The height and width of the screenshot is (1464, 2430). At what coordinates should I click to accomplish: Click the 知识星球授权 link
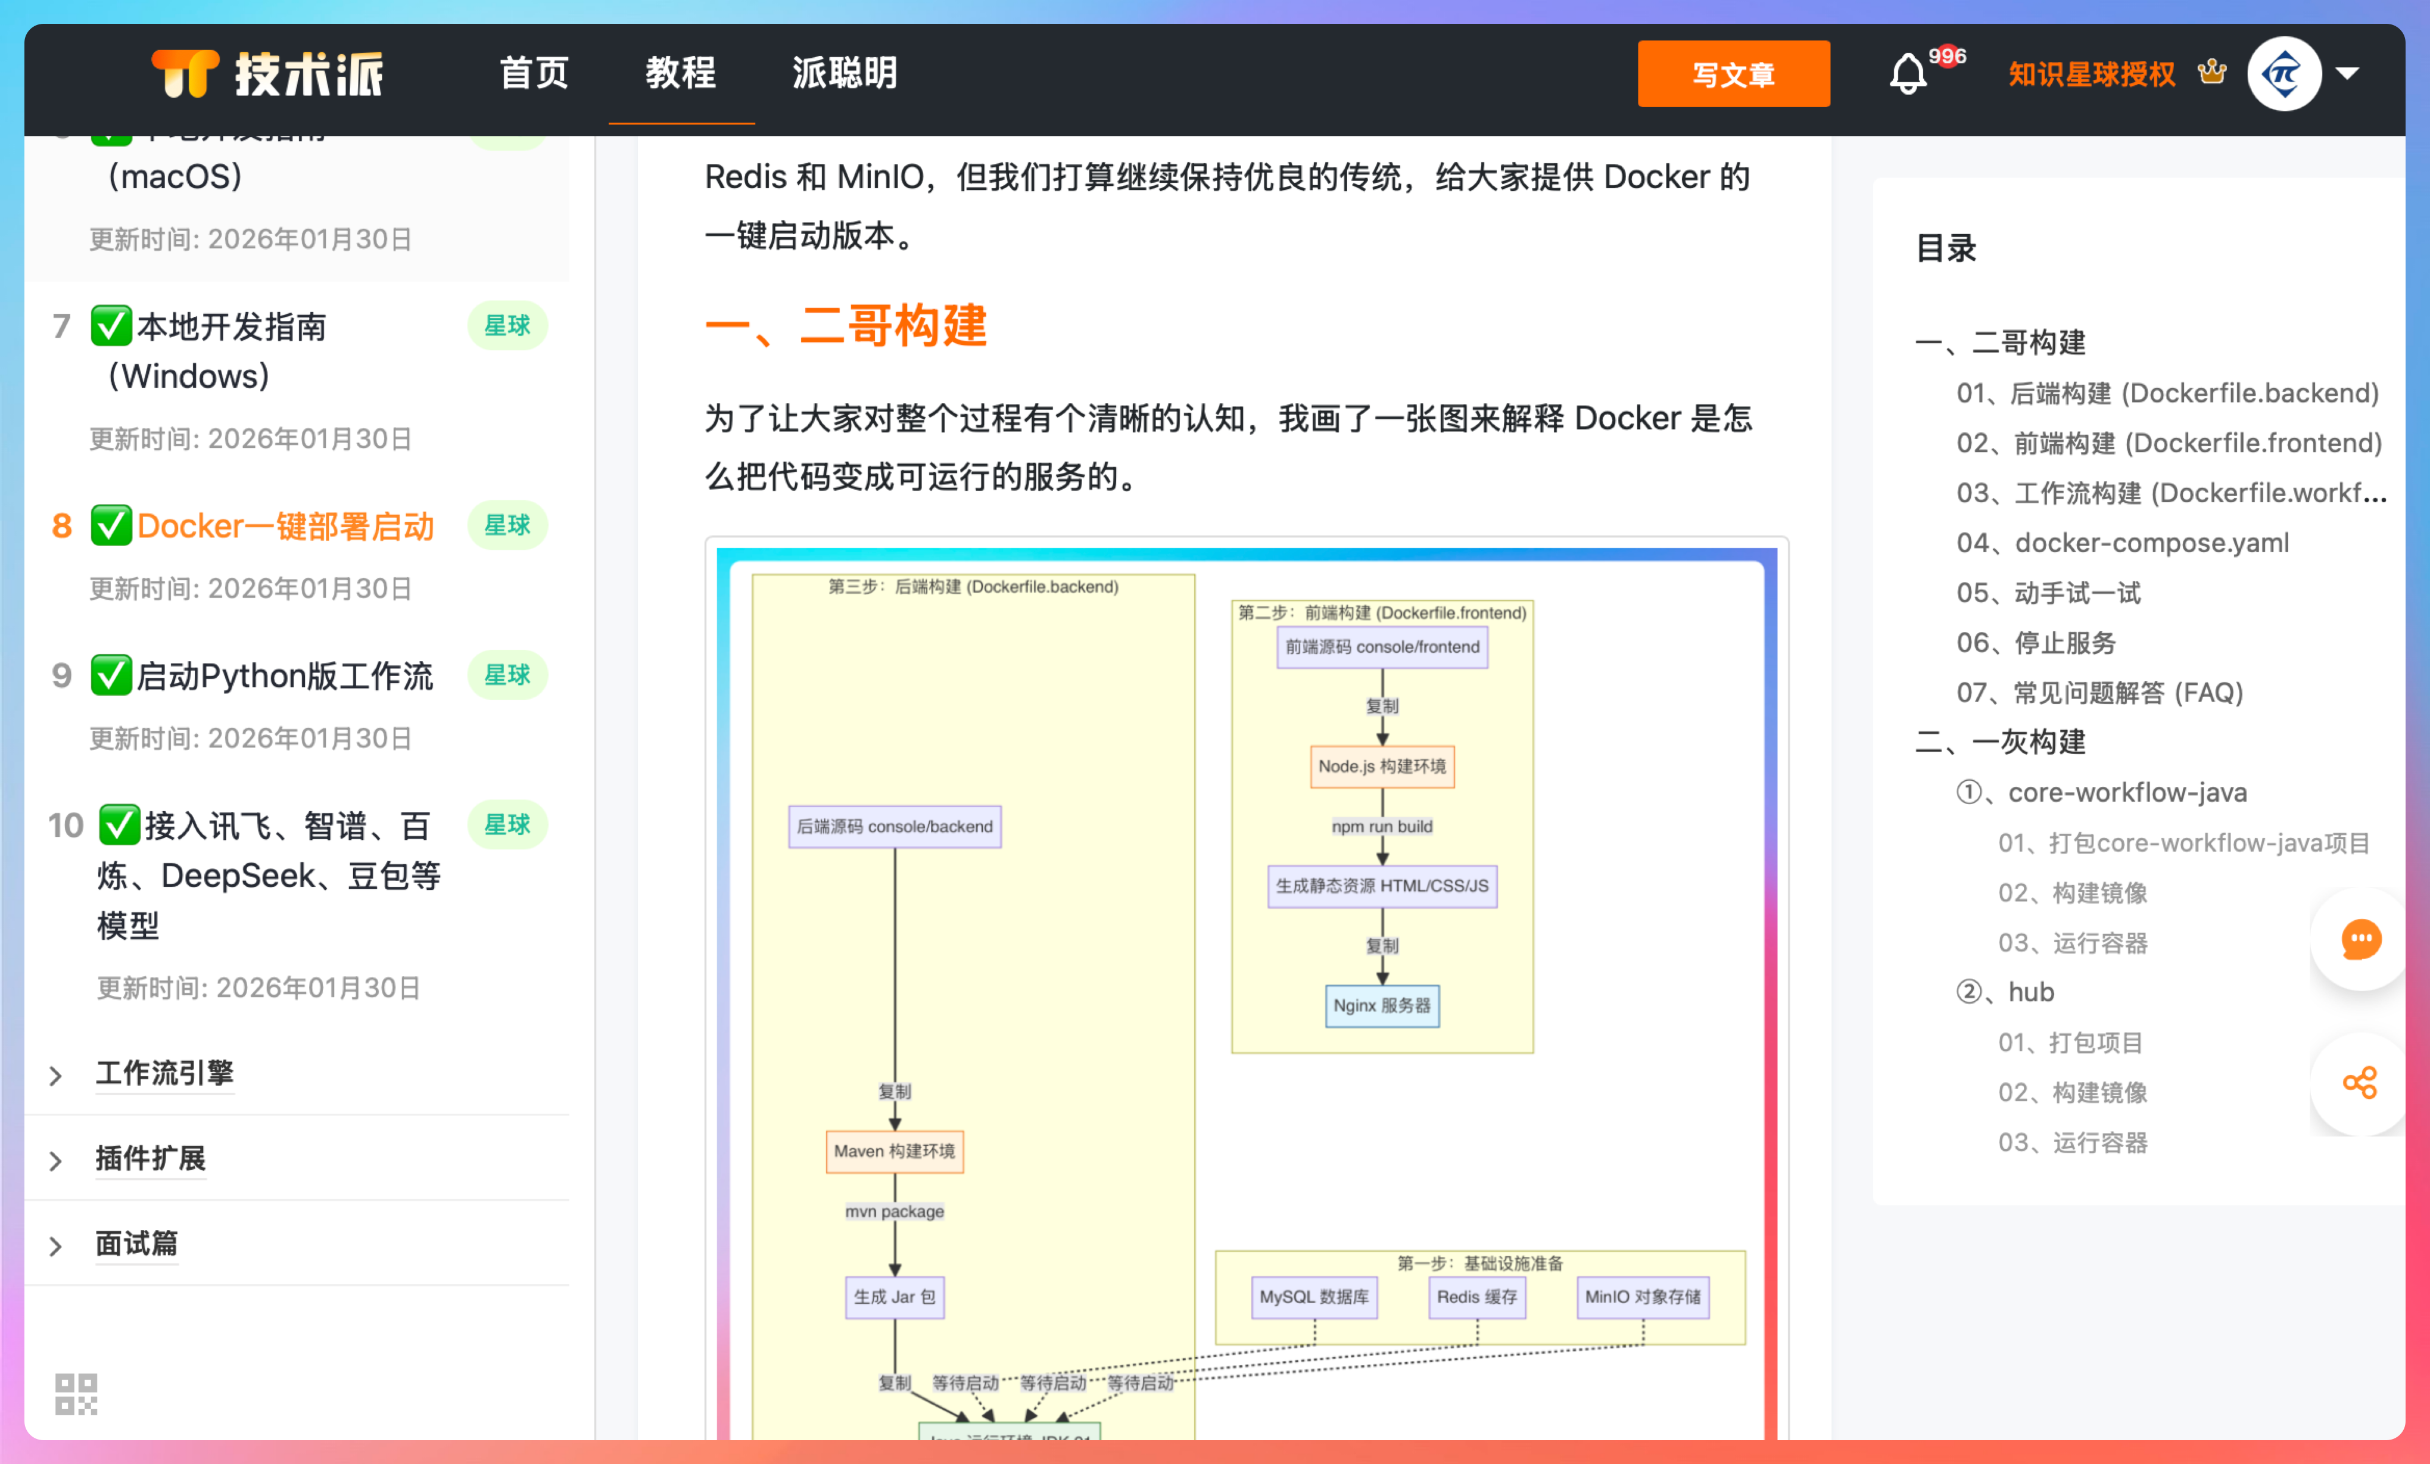(2091, 74)
